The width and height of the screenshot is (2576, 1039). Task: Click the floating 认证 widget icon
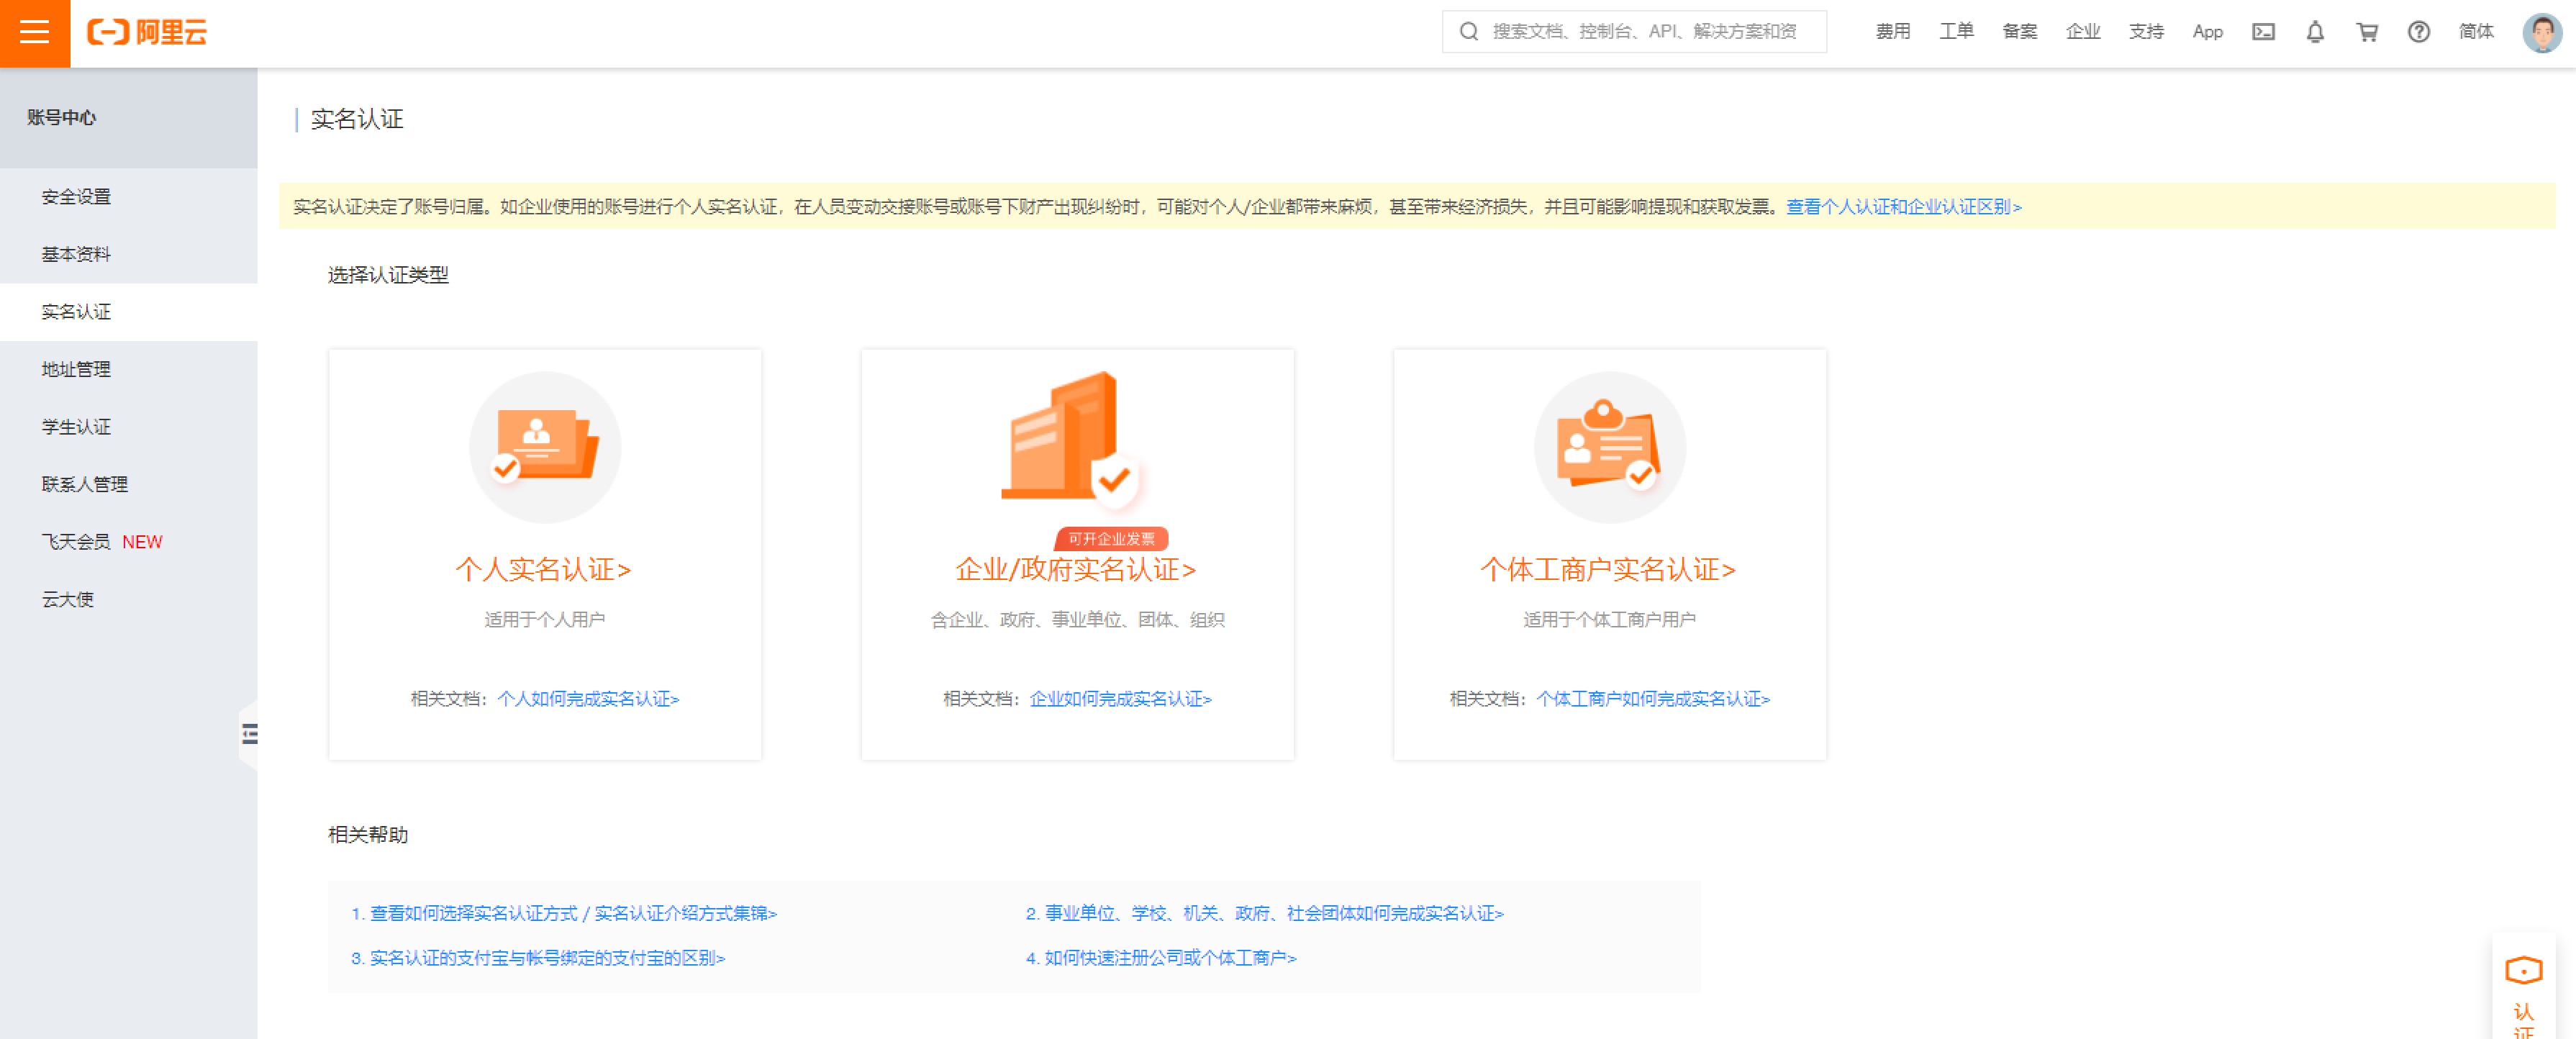[x=2523, y=971]
